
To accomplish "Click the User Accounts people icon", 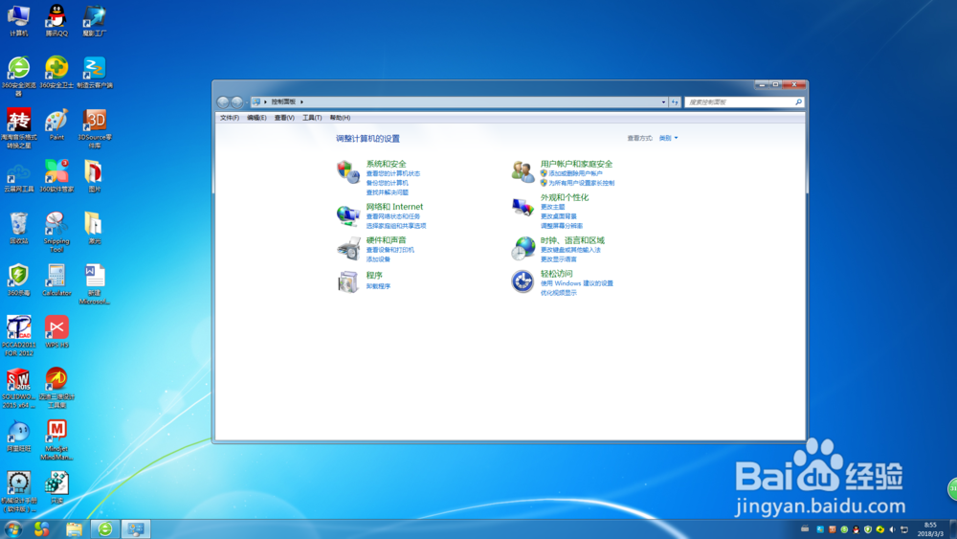I will pos(523,171).
